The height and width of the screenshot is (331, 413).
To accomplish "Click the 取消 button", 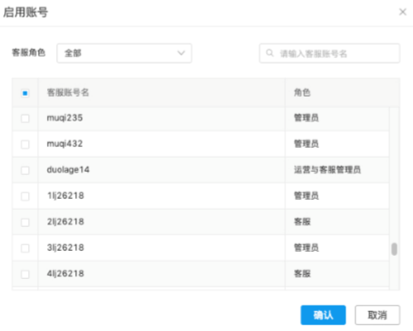I will [377, 315].
